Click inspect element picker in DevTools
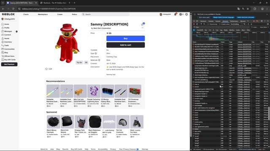This screenshot has height=151, width=270. pos(194,21)
